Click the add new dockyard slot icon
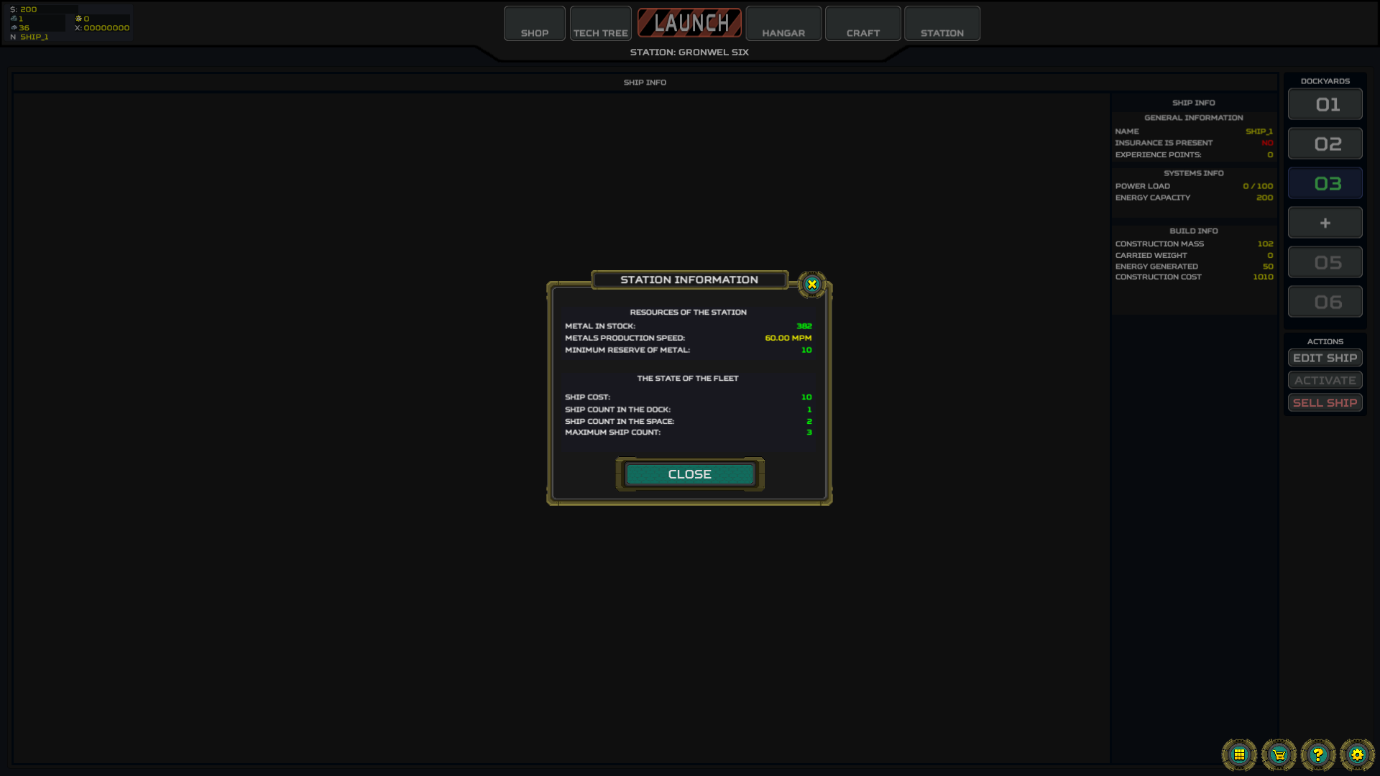This screenshot has width=1380, height=776. [1325, 223]
